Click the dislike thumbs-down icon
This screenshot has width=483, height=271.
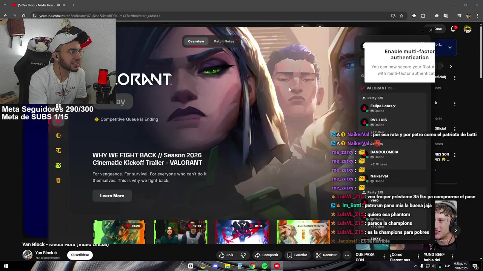click(x=243, y=255)
